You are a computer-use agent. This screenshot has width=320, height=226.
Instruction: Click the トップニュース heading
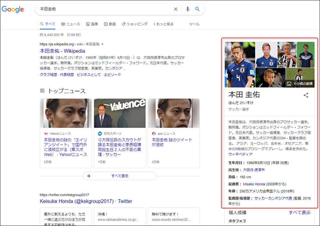coord(66,91)
